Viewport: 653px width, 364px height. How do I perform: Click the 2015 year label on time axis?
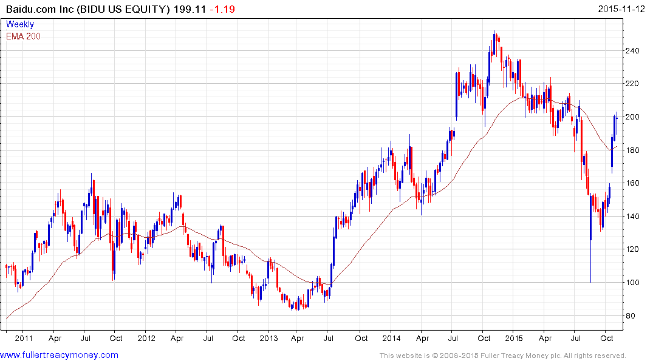coord(514,338)
